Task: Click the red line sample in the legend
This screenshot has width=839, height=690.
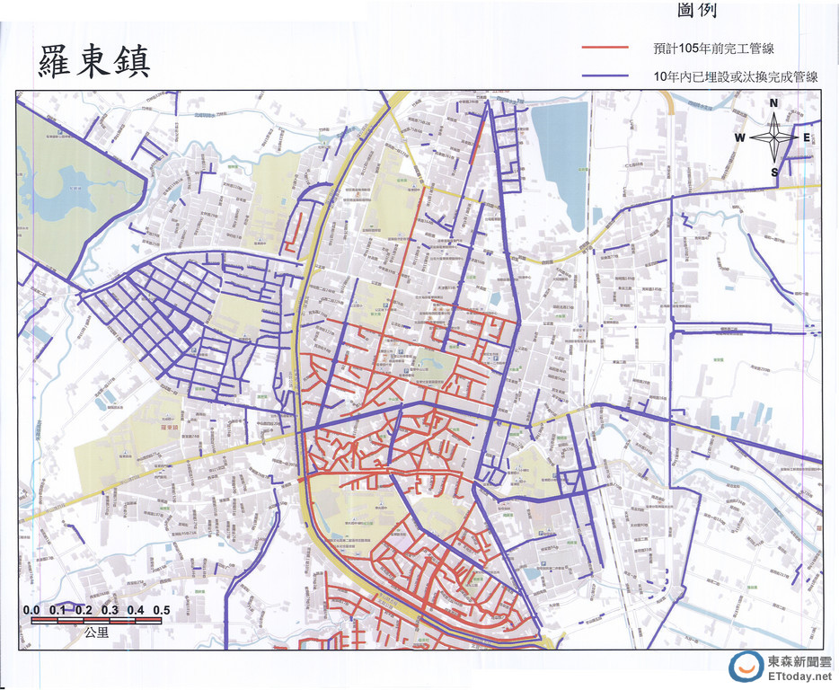Action: [606, 47]
